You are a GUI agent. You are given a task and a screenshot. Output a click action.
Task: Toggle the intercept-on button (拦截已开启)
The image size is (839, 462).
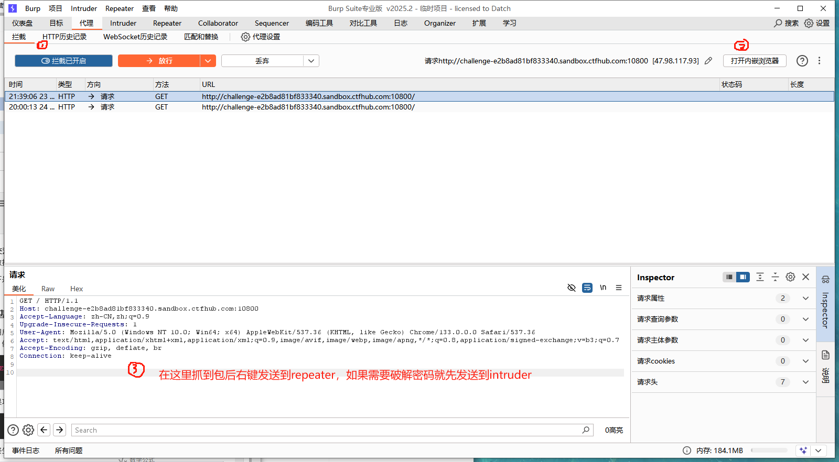tap(63, 61)
